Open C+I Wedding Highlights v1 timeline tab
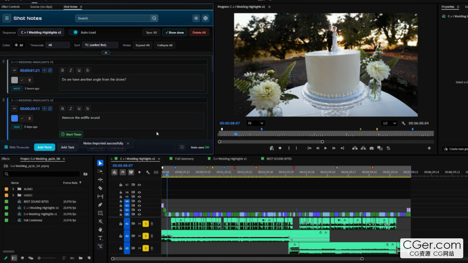 230,159
